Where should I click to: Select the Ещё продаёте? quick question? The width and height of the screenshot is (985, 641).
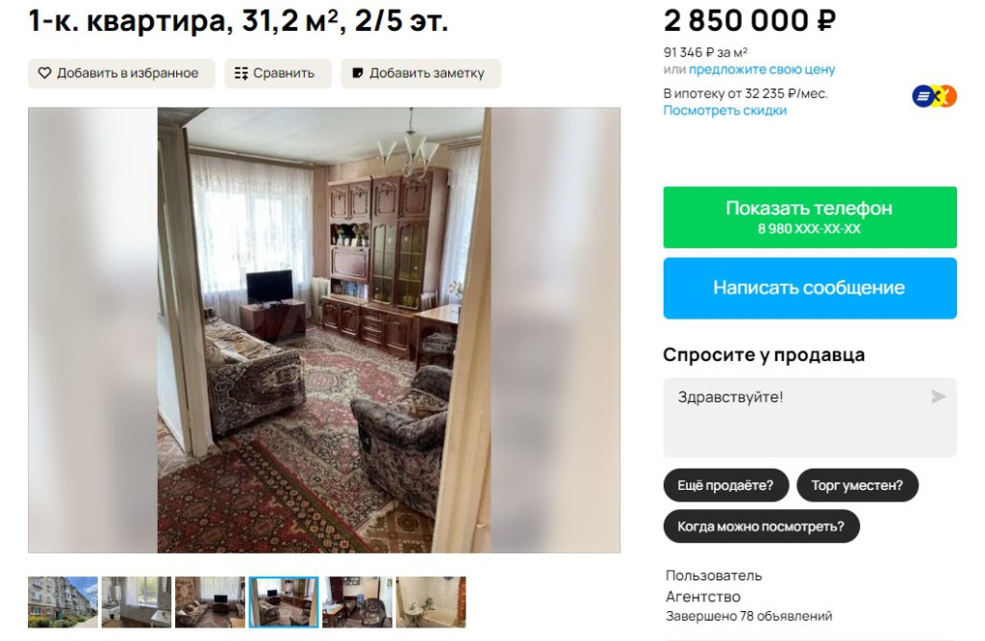725,485
